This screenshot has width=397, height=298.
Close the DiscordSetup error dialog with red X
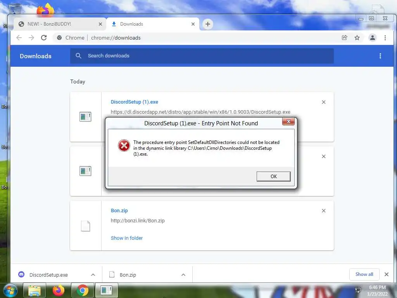point(288,121)
